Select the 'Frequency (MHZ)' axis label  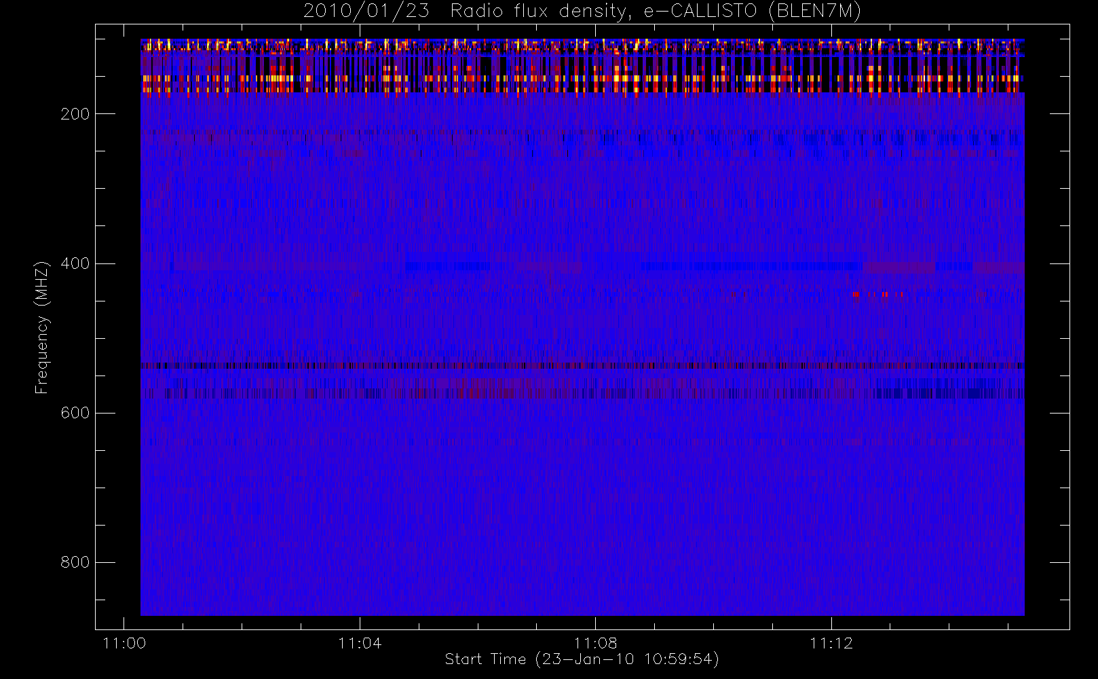[42, 327]
